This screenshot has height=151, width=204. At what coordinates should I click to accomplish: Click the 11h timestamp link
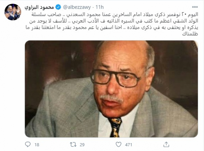(x=100, y=7)
